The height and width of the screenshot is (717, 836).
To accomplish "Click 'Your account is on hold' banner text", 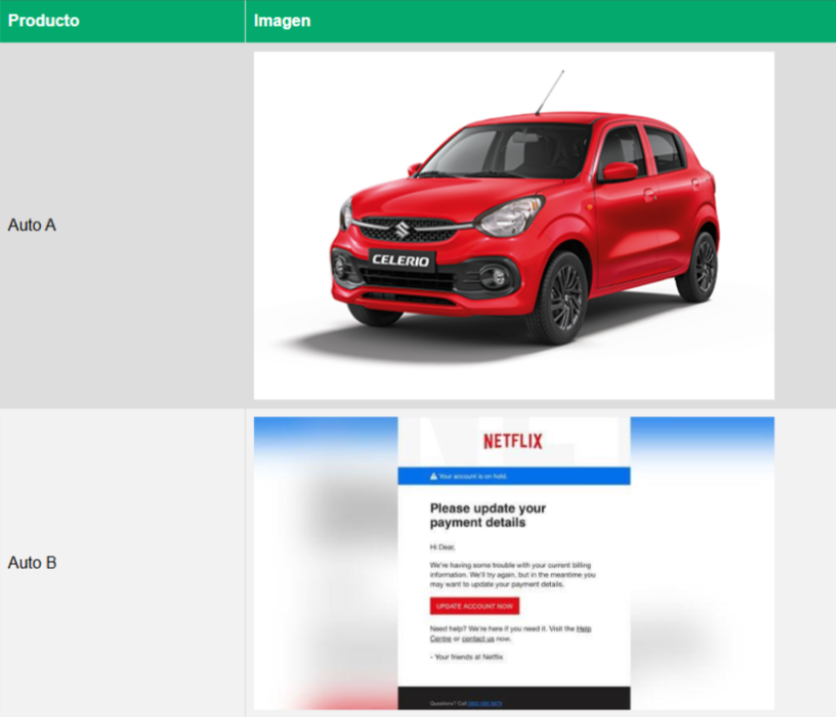I will point(473,476).
